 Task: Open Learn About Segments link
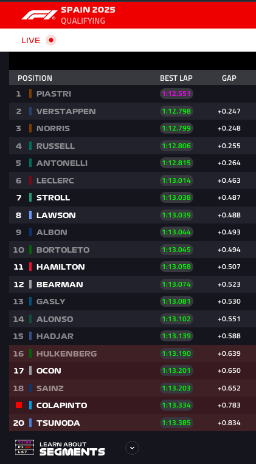pos(72,448)
